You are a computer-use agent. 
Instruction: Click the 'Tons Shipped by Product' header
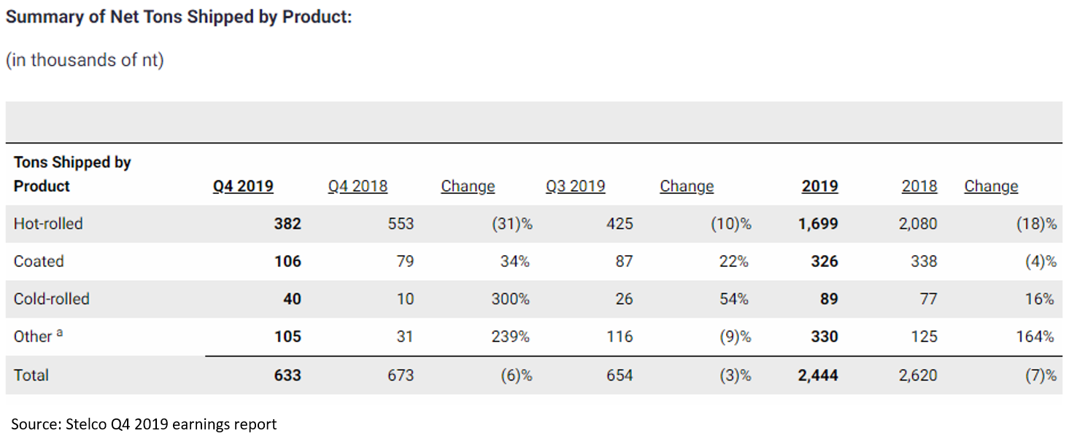click(x=72, y=174)
